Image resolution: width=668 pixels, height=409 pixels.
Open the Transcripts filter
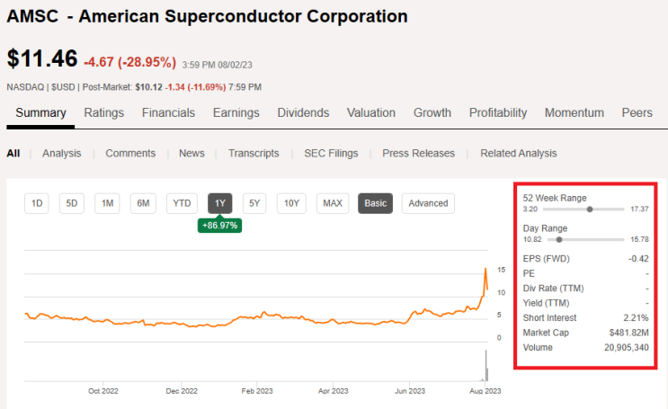(254, 154)
